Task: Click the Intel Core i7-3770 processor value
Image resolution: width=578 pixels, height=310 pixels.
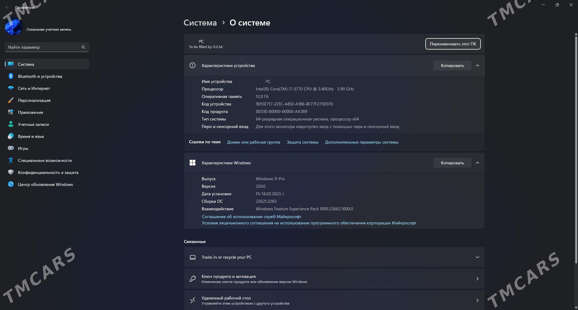Action: pos(305,89)
